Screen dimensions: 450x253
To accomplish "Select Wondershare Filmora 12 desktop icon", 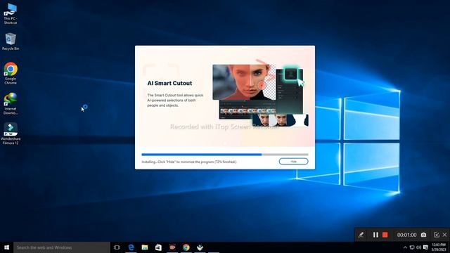I will coord(11,134).
